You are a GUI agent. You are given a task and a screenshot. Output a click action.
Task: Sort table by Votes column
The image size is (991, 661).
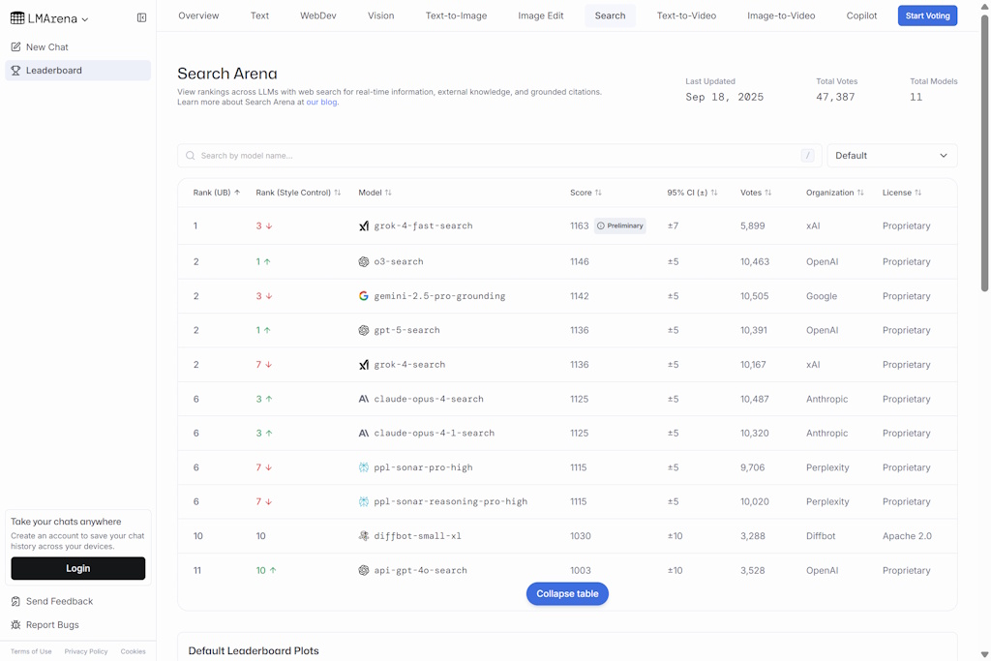[755, 193]
